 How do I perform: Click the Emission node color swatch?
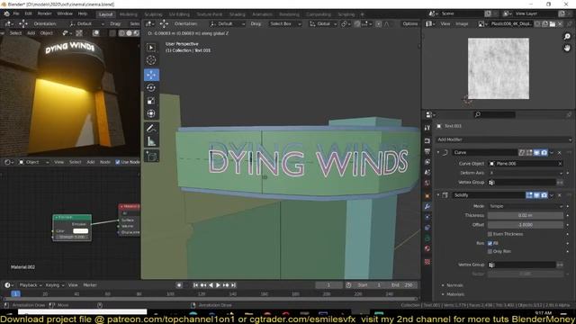[x=80, y=230]
